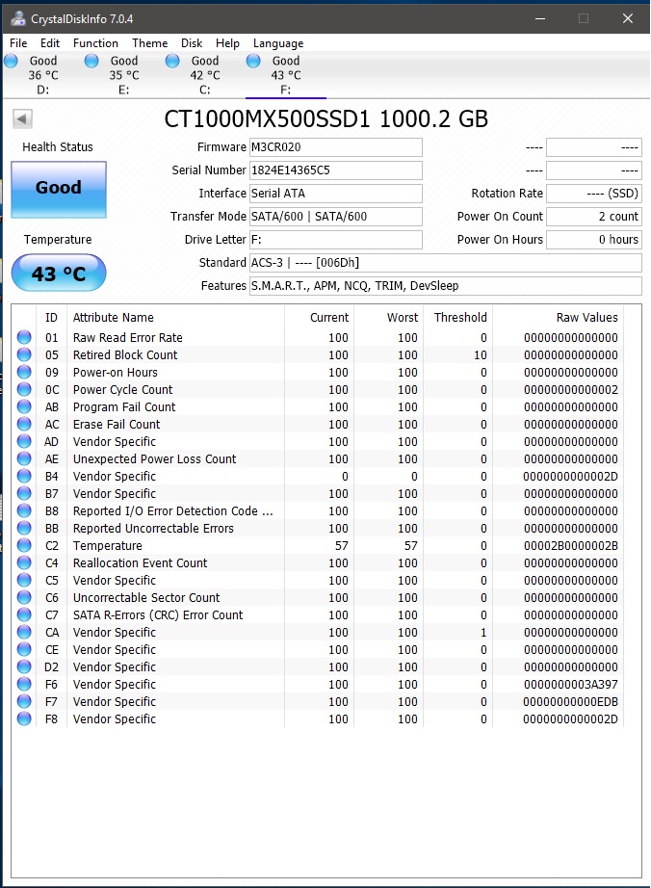Viewport: 651px width, 888px height.
Task: Click the Firmware field M3CR020
Action: pos(336,147)
